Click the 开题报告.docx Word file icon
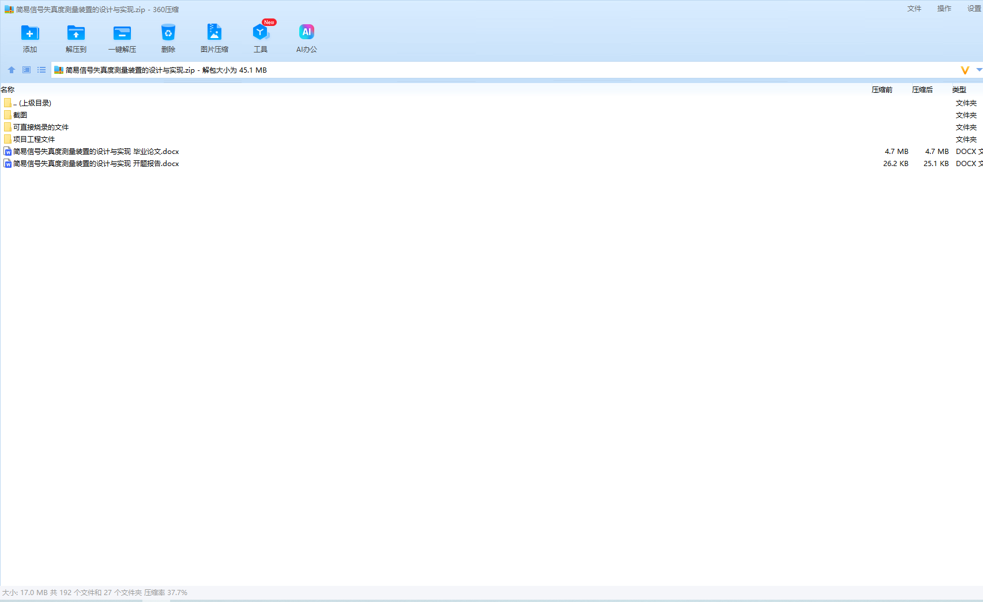The width and height of the screenshot is (983, 602). tap(7, 164)
